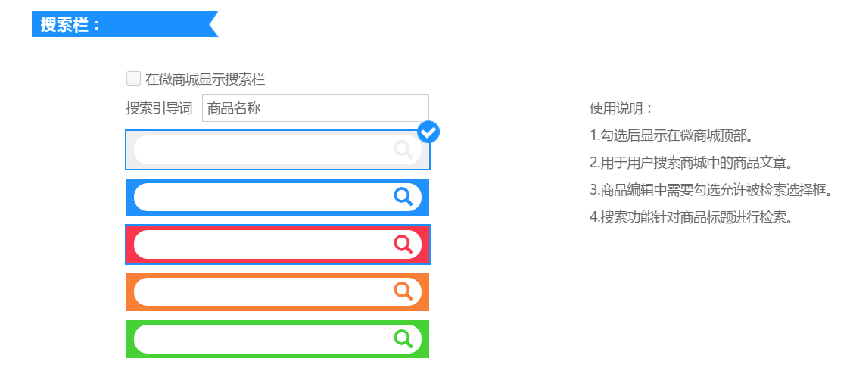Screen dimensions: 850x380
Task: Click the 使用说明 heading text
Action: (x=621, y=108)
